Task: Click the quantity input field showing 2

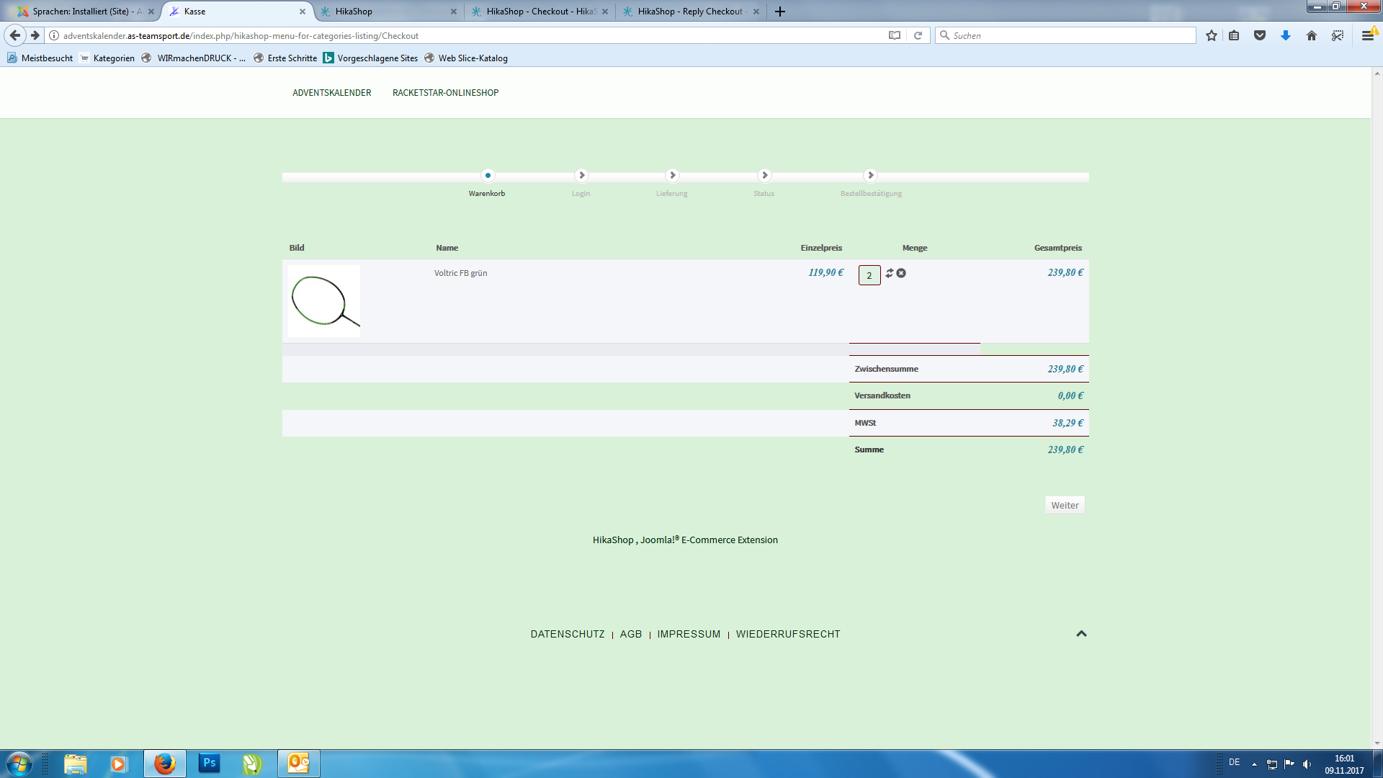Action: pos(869,275)
